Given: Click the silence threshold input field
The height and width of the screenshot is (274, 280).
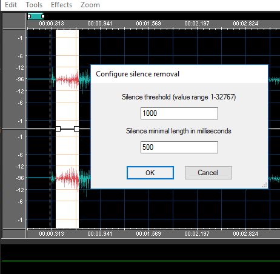Looking at the screenshot, I should (x=179, y=113).
